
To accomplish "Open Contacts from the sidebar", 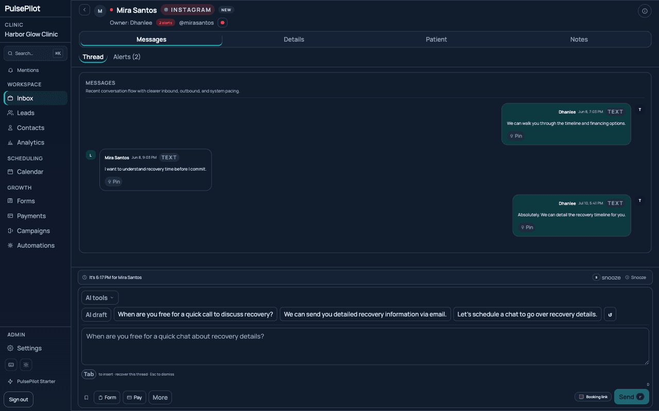I will point(36,128).
